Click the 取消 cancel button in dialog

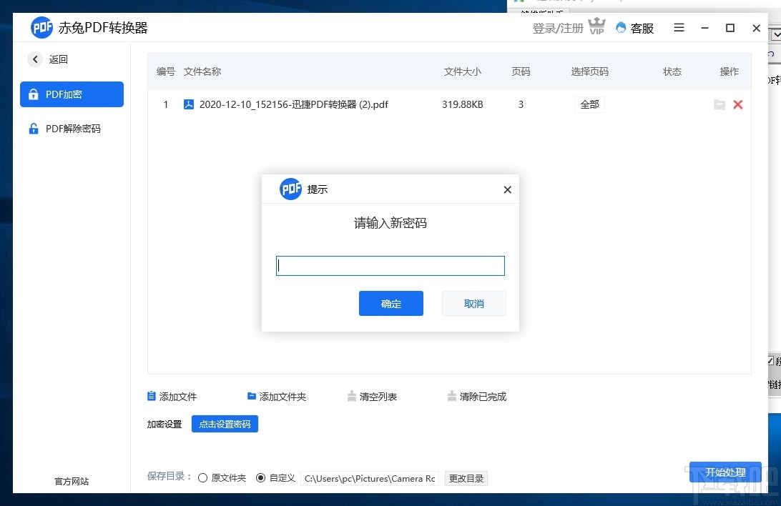coord(473,303)
